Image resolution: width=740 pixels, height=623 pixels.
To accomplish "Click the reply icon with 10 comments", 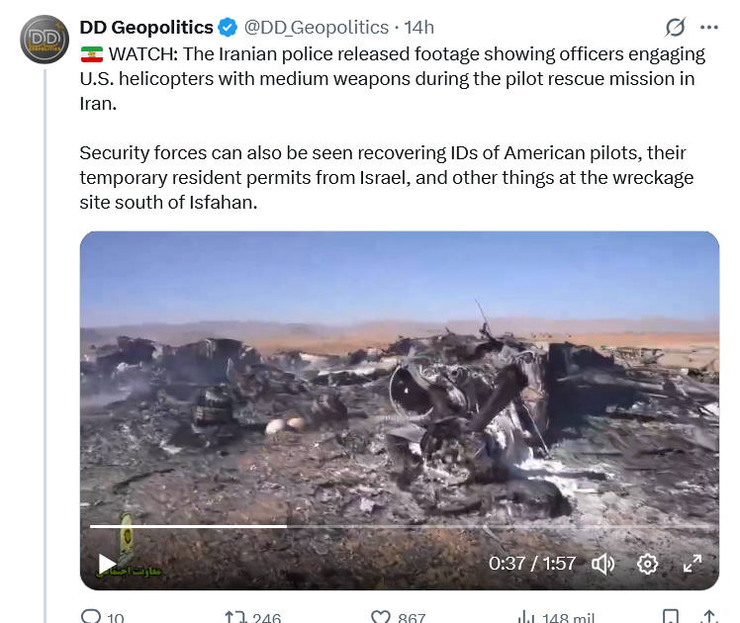I will [x=91, y=616].
